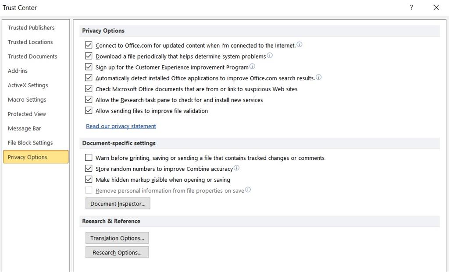Click the Research Options button
Viewport: 449px width, 272px height.
117,253
